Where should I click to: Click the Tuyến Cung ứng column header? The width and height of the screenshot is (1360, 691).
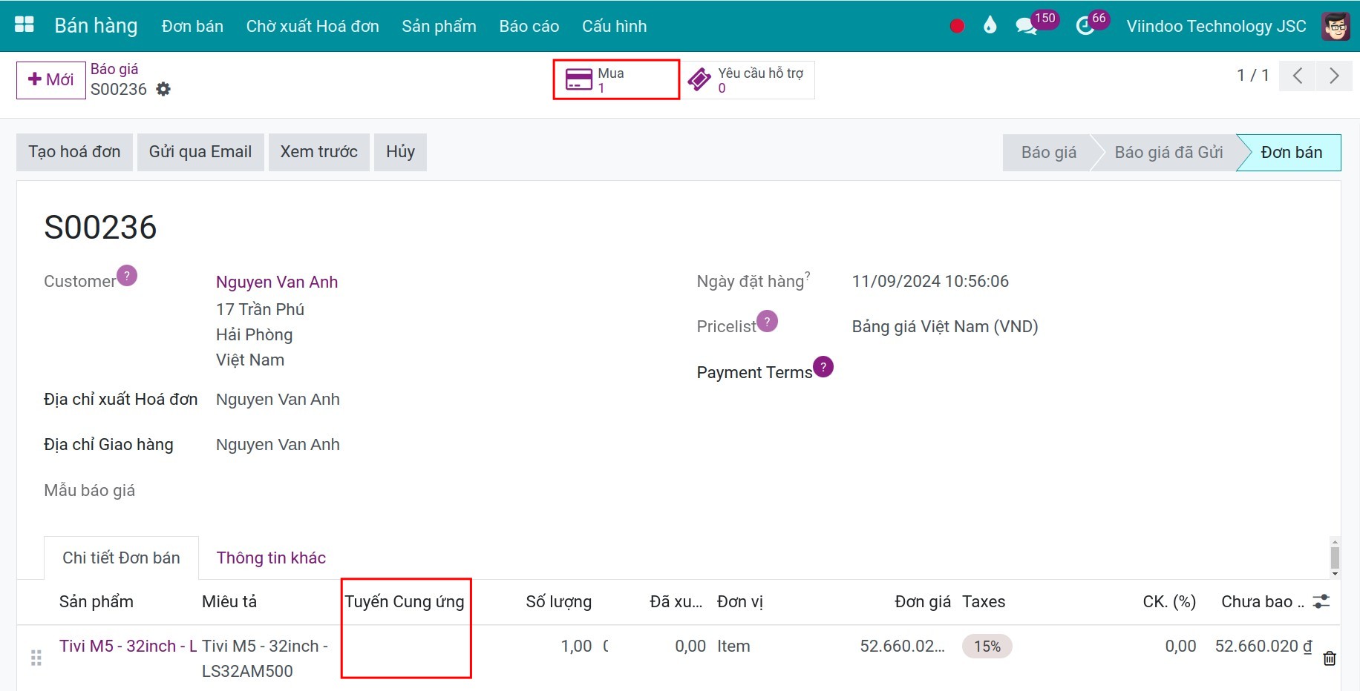click(405, 601)
